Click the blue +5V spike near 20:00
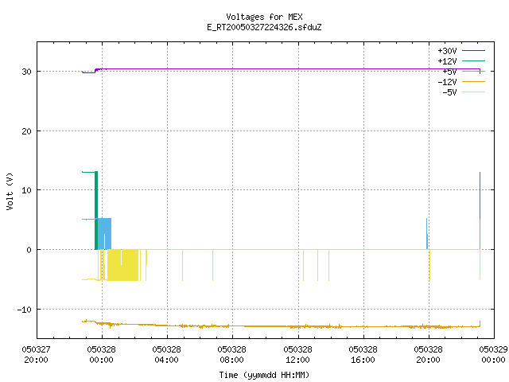Viewport: 509px width, 382px height. (x=427, y=233)
